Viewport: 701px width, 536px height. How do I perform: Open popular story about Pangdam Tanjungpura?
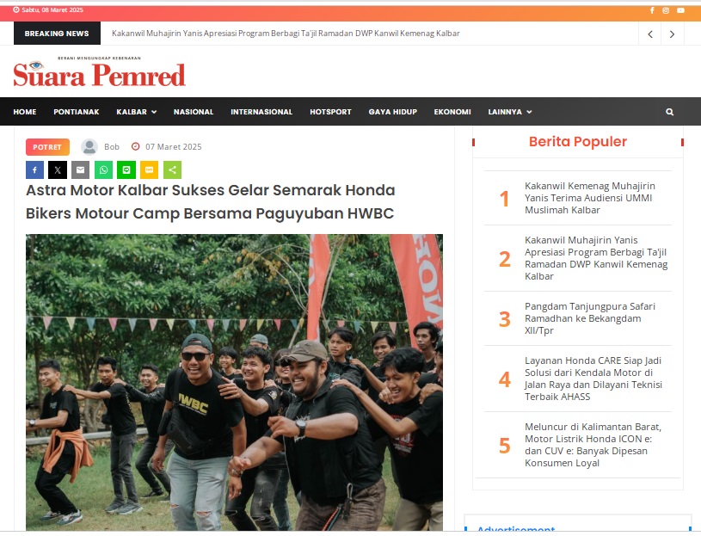pyautogui.click(x=590, y=318)
